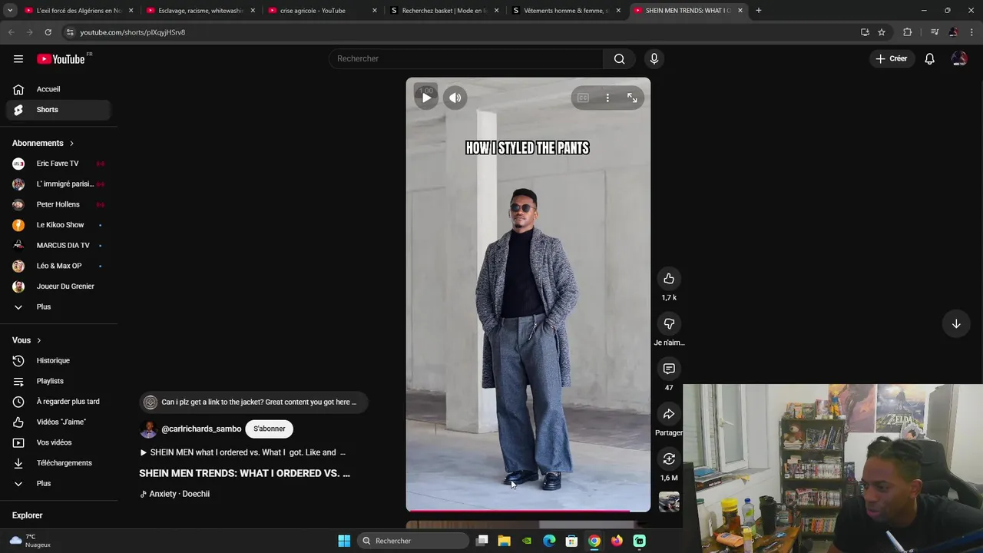
Task: Share the short using Partager arrow
Action: (669, 414)
